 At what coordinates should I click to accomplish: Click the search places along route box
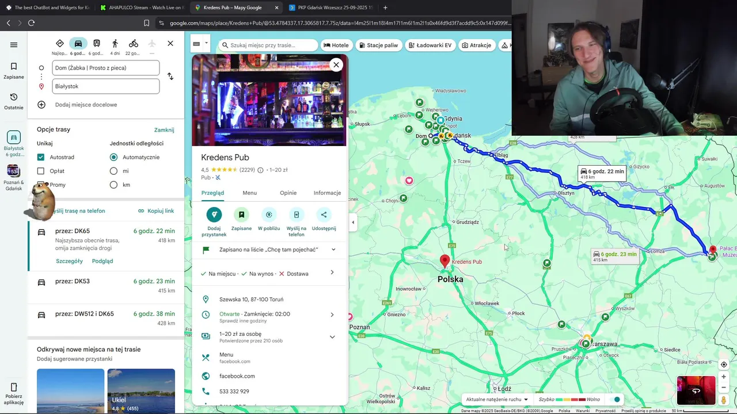pos(268,45)
